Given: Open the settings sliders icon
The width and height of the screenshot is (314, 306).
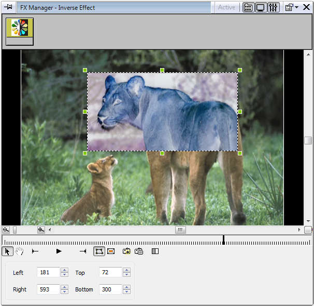Looking at the screenshot, I should tap(273, 8).
